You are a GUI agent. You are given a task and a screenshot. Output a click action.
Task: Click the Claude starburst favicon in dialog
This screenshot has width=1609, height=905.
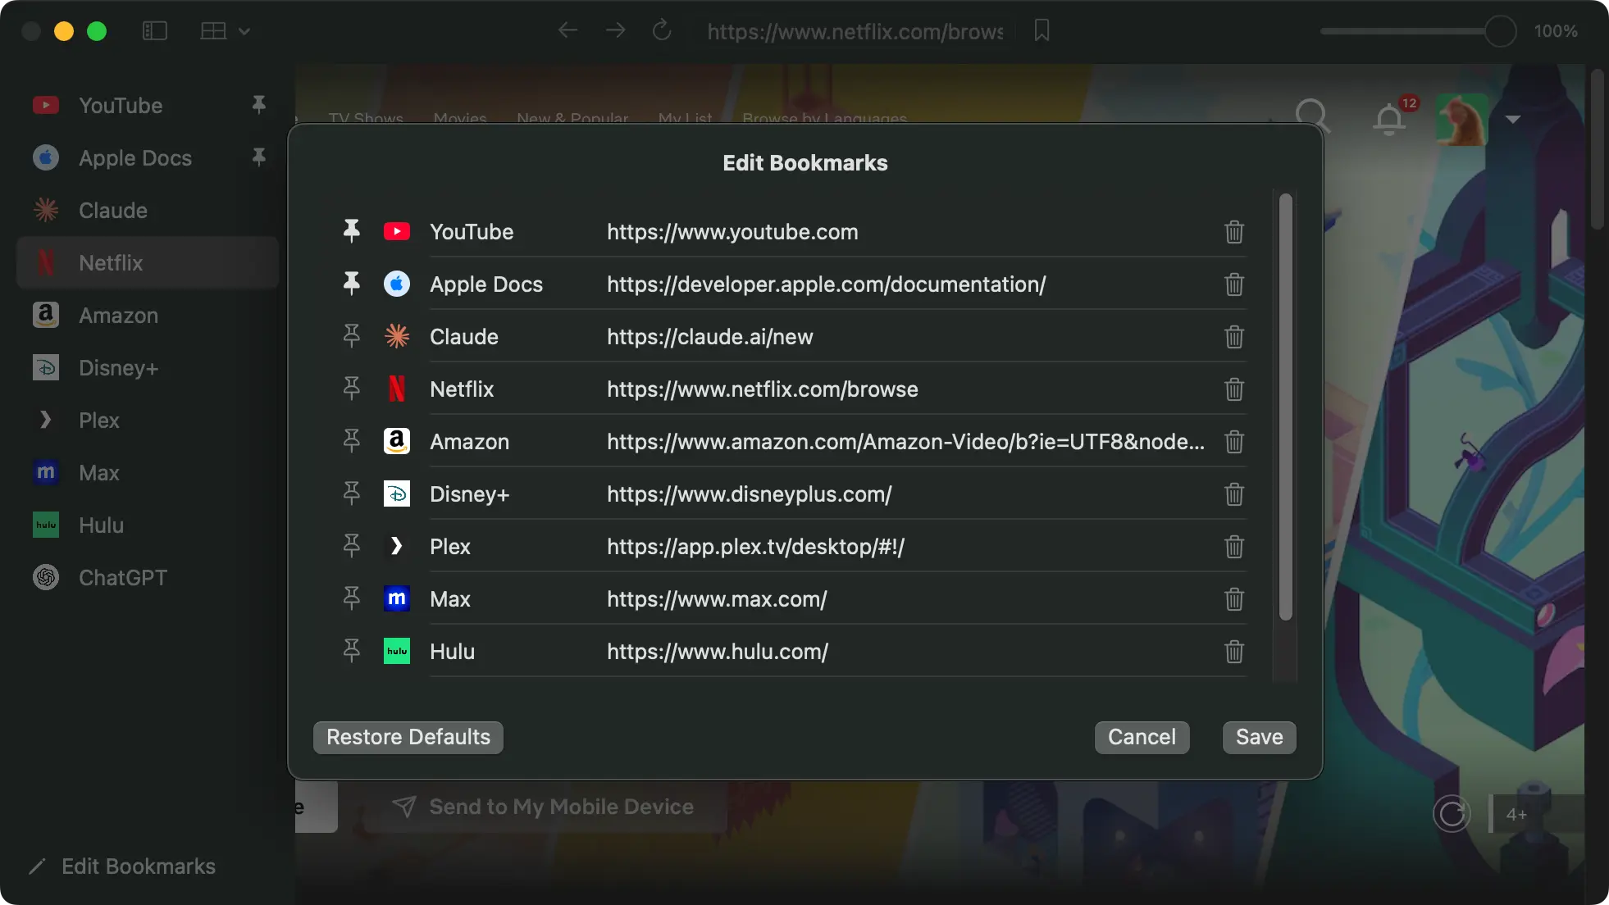point(397,337)
